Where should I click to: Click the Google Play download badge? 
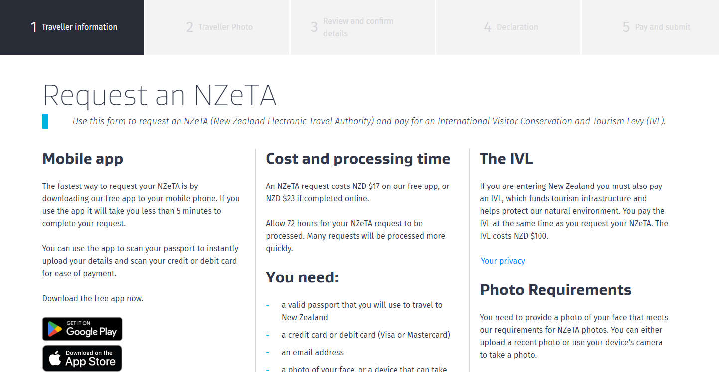pos(82,328)
